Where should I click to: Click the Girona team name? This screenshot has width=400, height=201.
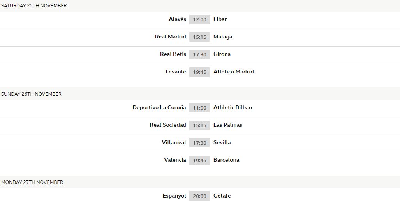pyautogui.click(x=222, y=54)
